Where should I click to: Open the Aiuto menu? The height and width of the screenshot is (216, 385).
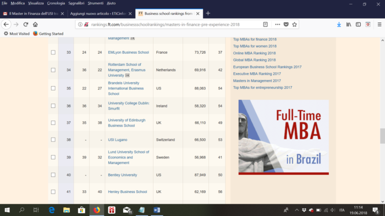(x=111, y=3)
